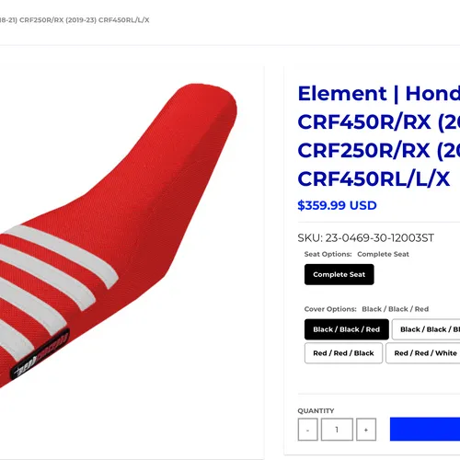Increase quantity with the plus button
This screenshot has width=460, height=460.
(x=366, y=430)
